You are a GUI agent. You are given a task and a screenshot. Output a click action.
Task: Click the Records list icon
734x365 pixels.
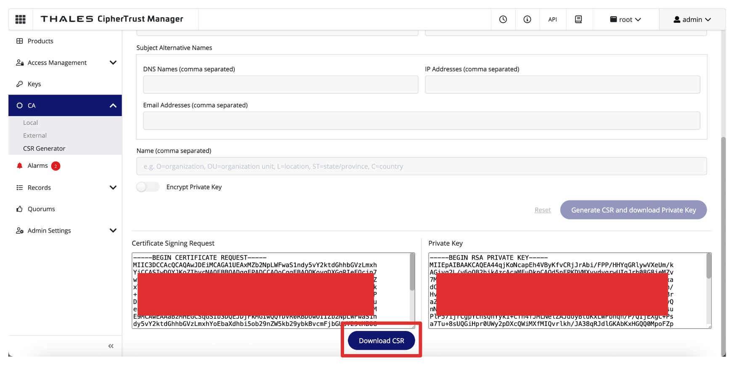click(19, 188)
